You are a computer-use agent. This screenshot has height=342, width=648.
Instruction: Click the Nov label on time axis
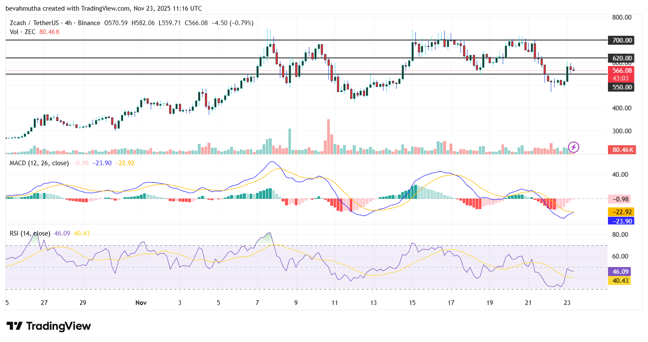tap(141, 303)
